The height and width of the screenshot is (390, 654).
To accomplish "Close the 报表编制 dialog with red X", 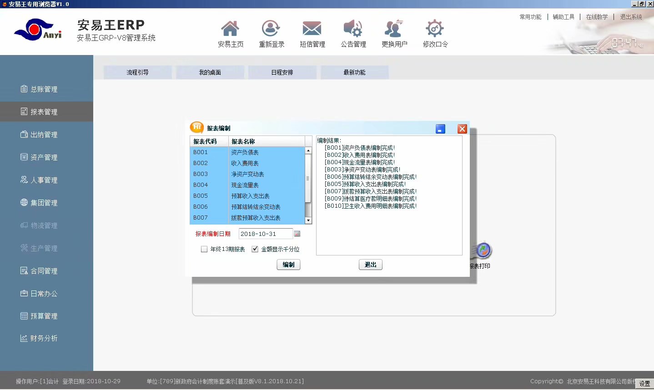I will pos(462,129).
